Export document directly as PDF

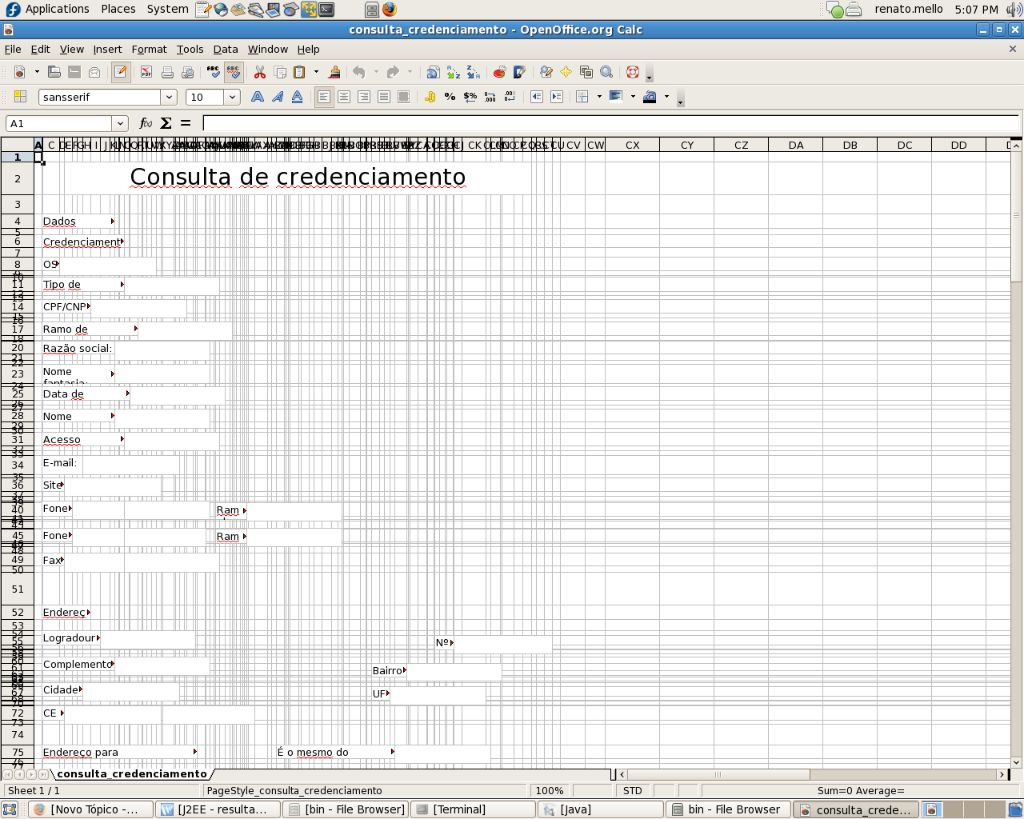tap(146, 72)
